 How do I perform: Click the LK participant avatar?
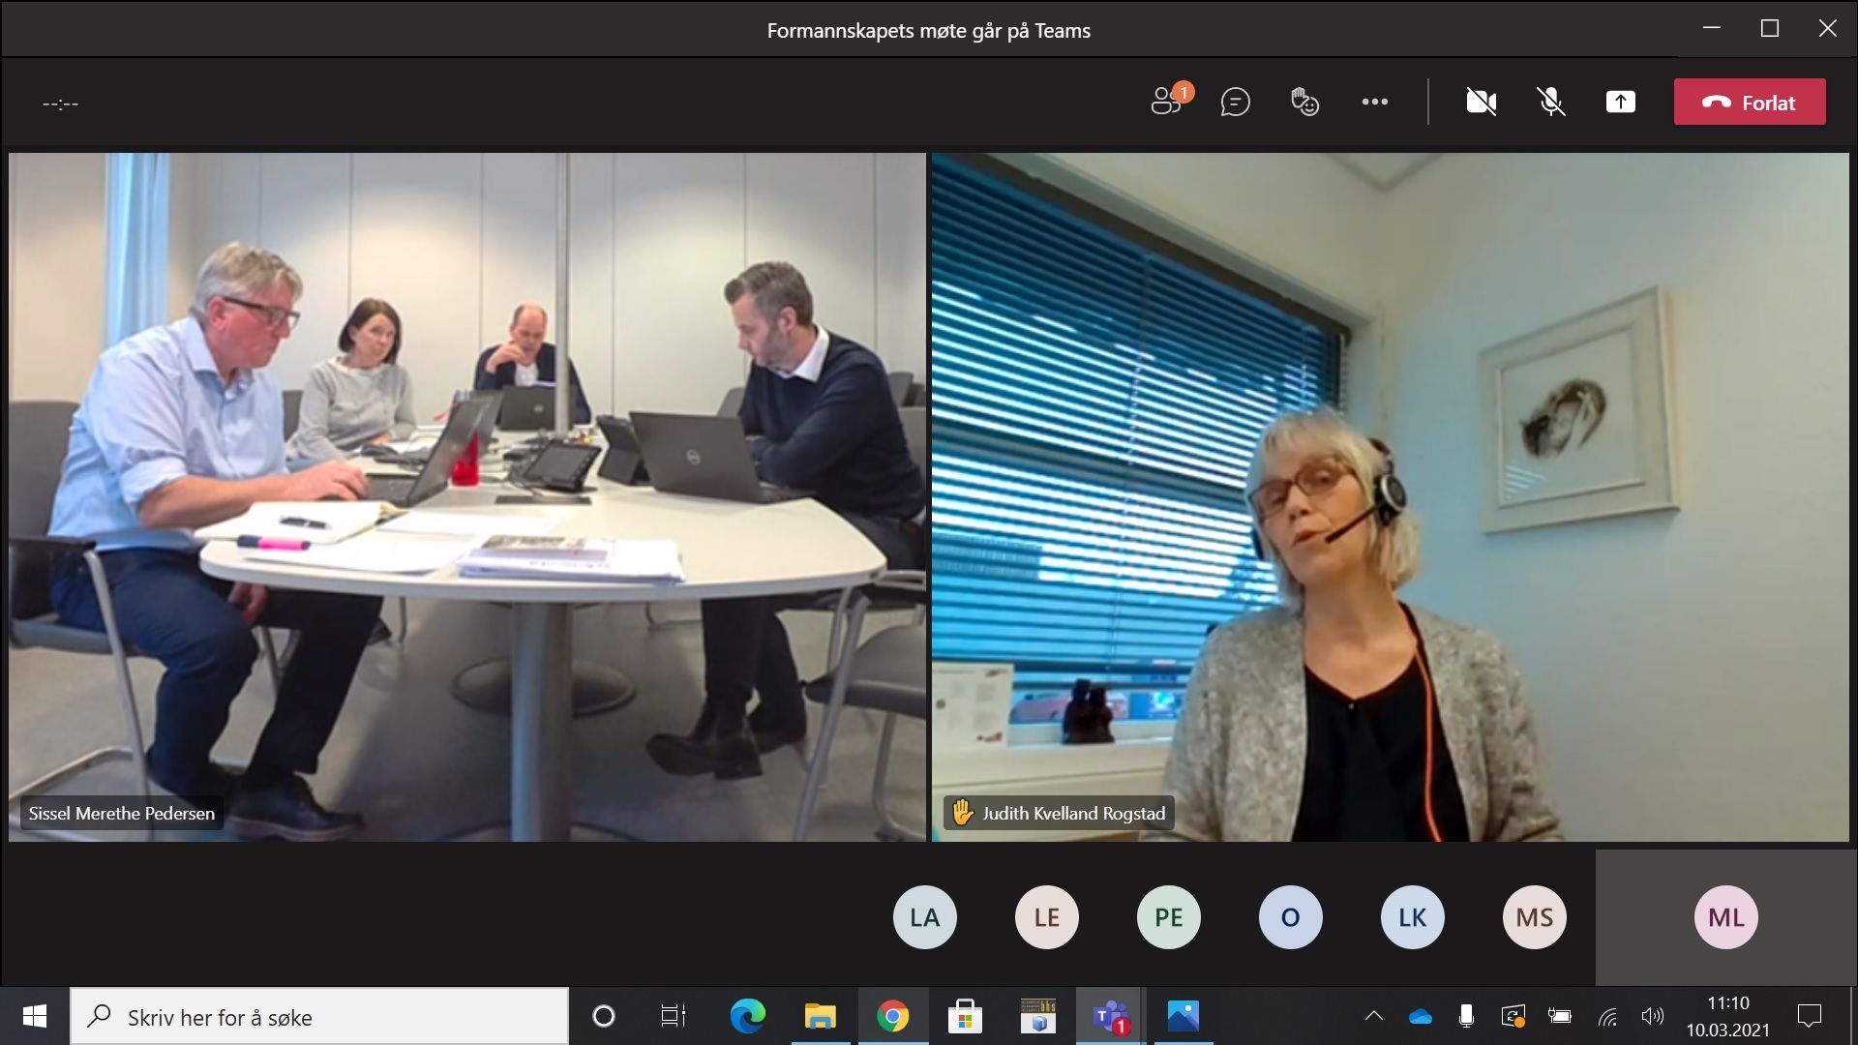1412,917
